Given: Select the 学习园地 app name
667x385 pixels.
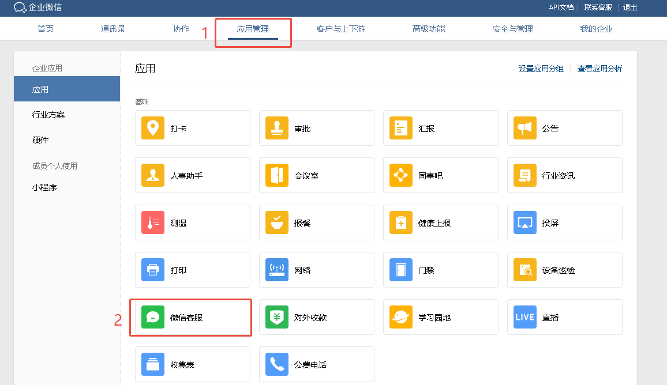Looking at the screenshot, I should (434, 318).
